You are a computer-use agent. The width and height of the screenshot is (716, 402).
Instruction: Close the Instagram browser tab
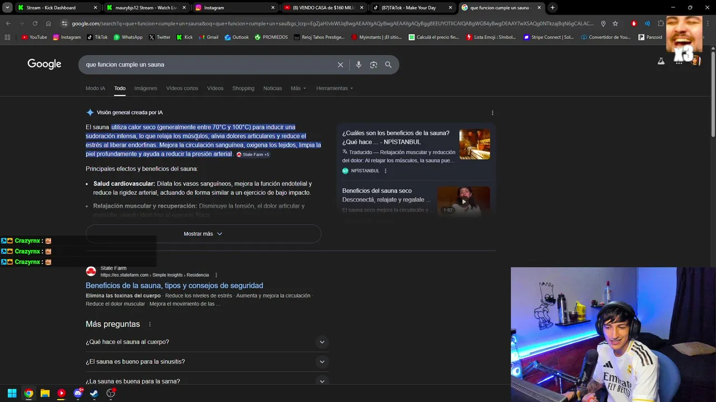point(273,8)
